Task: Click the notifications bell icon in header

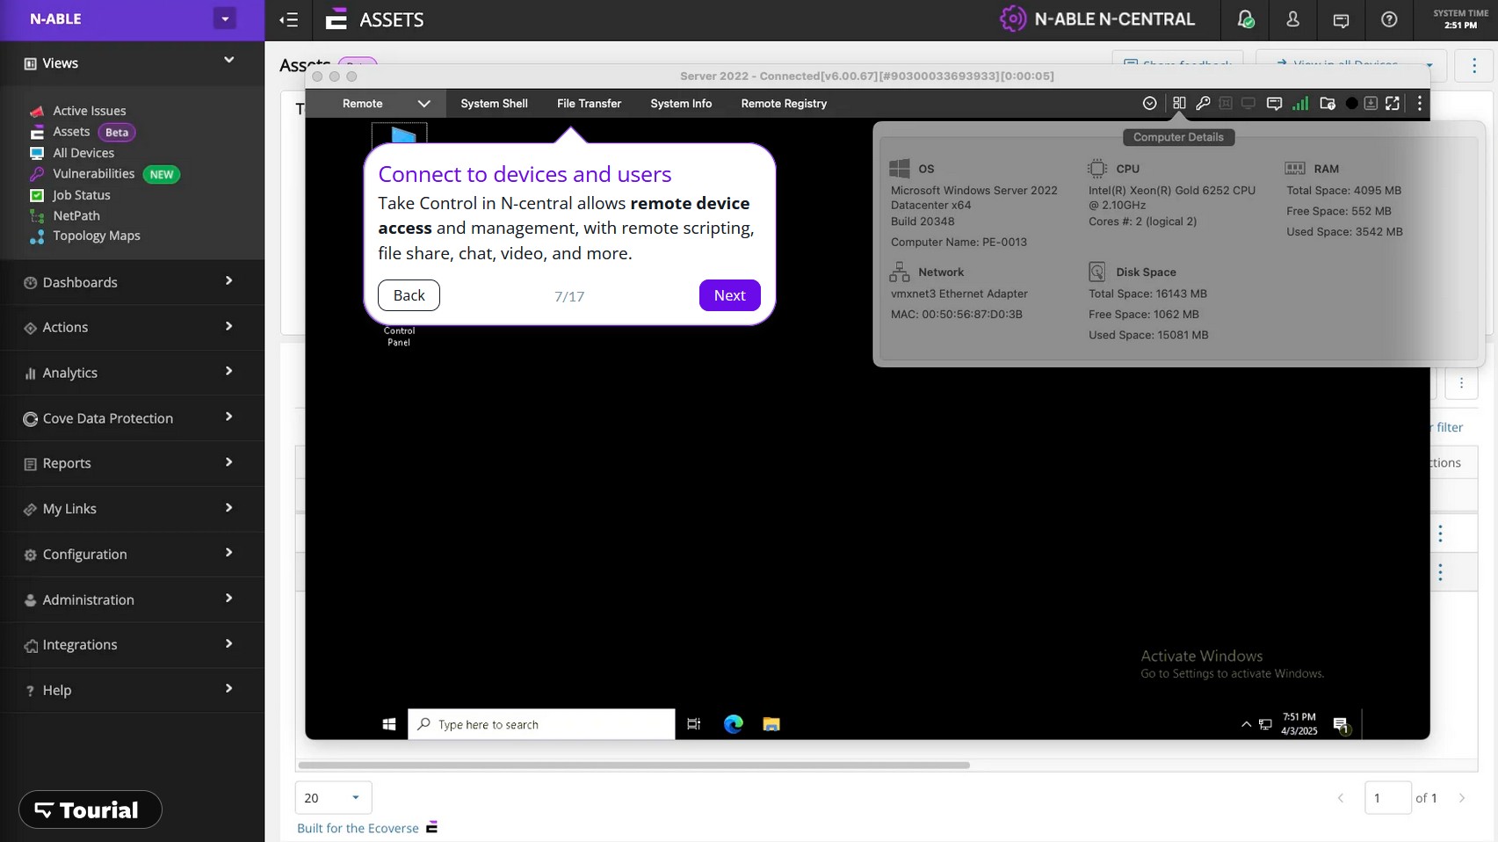Action: click(1245, 19)
